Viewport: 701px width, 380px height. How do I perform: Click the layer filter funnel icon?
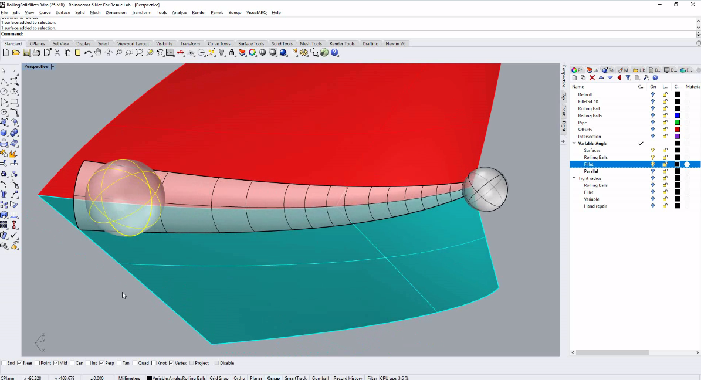(628, 77)
